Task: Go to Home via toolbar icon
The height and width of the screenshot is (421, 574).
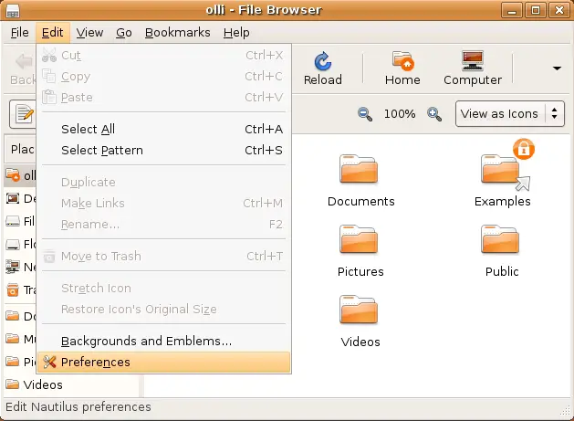Action: tap(402, 68)
